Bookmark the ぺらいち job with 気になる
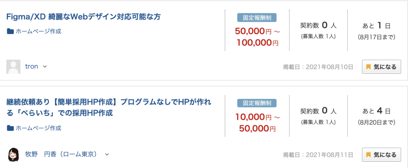 [381, 155]
